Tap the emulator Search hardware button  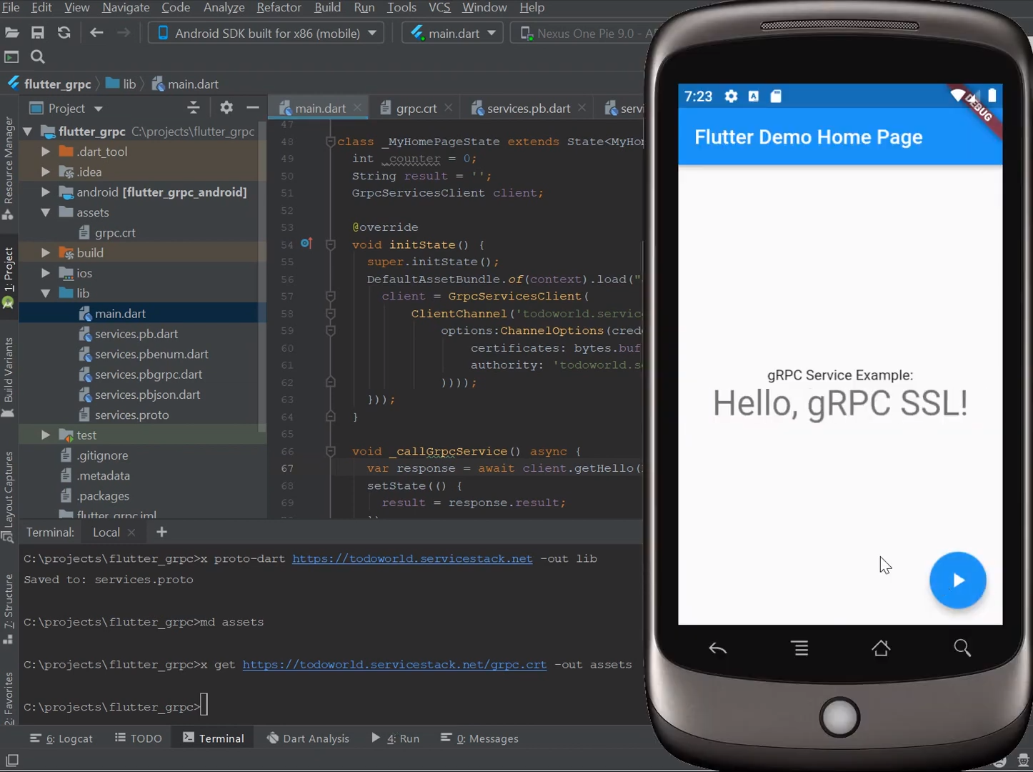(962, 648)
